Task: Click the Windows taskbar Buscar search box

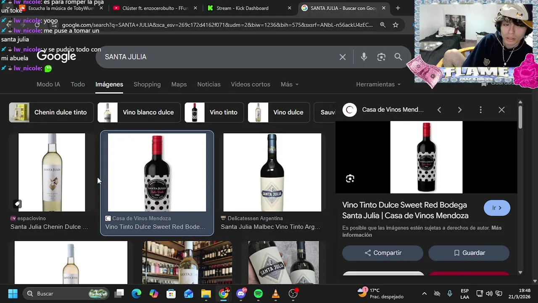Action: pyautogui.click(x=66, y=293)
